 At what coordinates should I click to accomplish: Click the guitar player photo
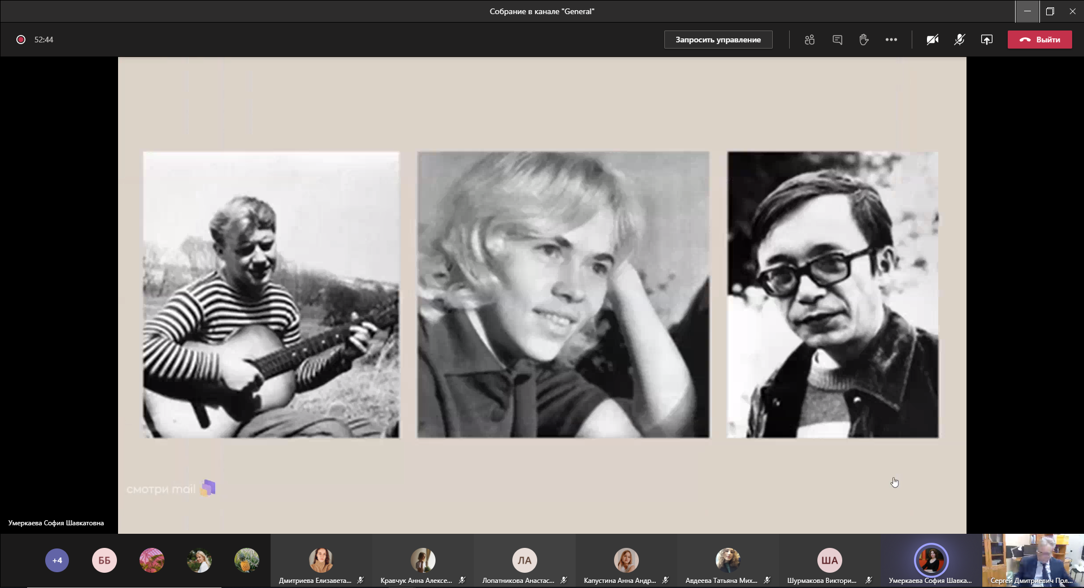[271, 294]
